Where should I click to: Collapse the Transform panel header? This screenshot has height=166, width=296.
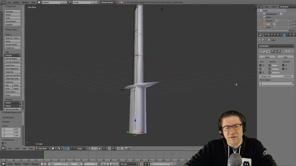click(x=11, y=6)
